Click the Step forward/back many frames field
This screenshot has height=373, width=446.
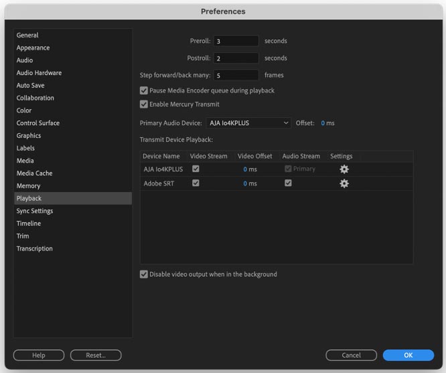pyautogui.click(x=236, y=76)
